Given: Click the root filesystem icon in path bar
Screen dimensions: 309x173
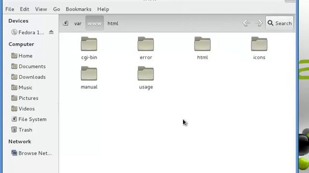Looking at the screenshot, I should click(x=66, y=23).
